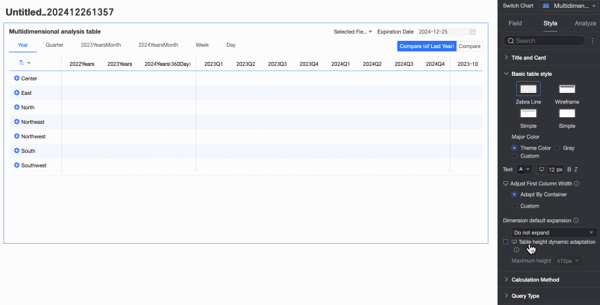Open calendar icon in Expiration Date field

[472, 32]
